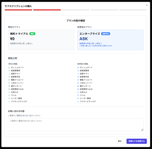This screenshot has height=149, width=152.
Task: Click blue 経歴書取り込み file icon under 変更後の機能
Action: (x=78, y=89)
